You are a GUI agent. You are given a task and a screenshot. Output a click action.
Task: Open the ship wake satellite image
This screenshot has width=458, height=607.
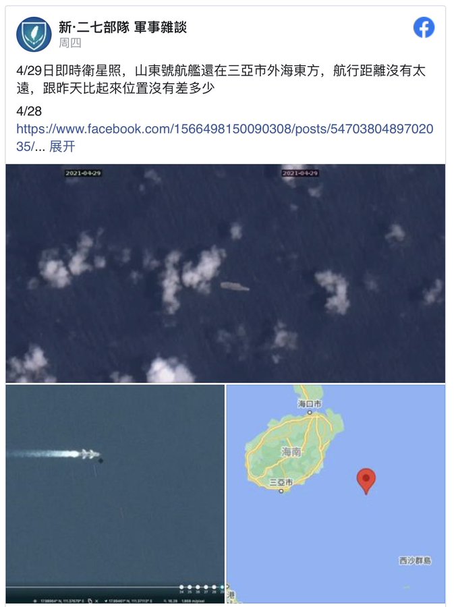[115, 494]
